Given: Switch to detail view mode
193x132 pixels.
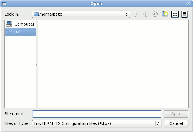Looking at the screenshot, I should click(184, 14).
